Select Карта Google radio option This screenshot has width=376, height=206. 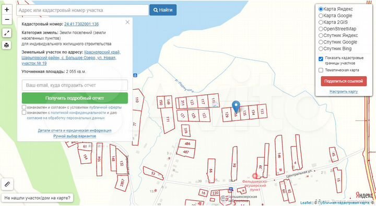[x=321, y=16]
